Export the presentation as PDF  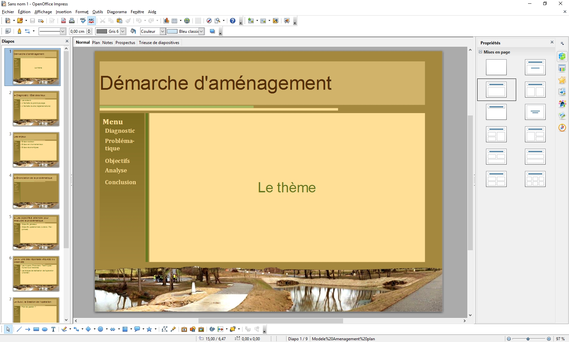(x=63, y=21)
